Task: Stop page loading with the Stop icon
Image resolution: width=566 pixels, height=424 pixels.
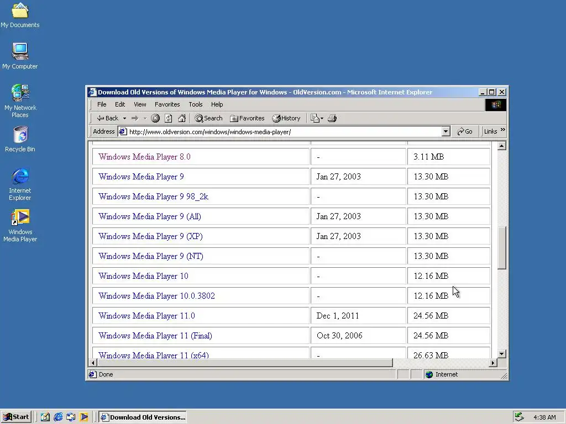Action: pos(155,118)
